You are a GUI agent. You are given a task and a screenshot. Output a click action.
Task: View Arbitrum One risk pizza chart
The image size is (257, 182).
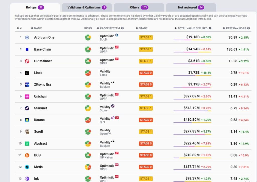88,38
